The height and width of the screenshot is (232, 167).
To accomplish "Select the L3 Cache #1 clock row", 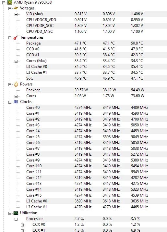I will pyautogui.click(x=96, y=207).
